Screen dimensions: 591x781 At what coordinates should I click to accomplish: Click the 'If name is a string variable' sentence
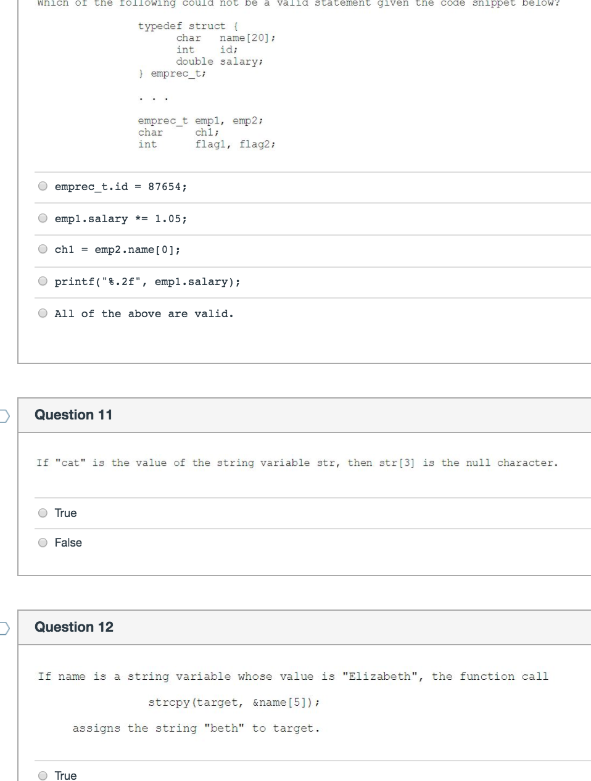pos(293,676)
